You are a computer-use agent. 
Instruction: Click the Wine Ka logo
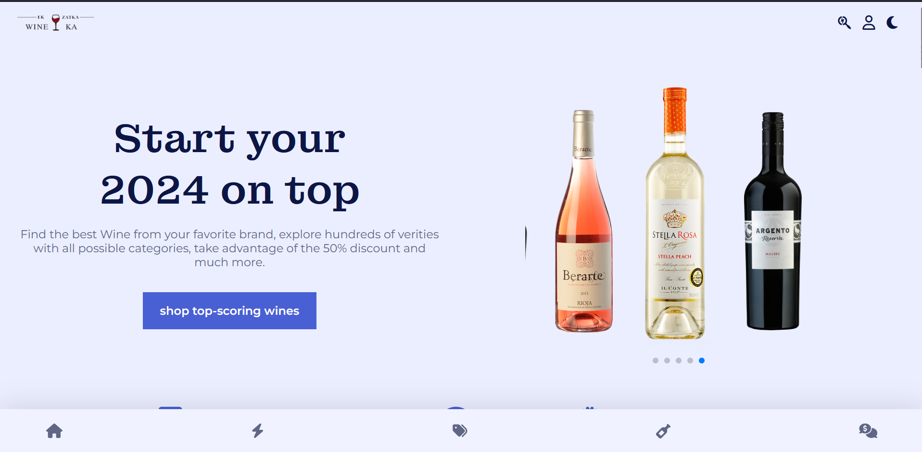click(x=56, y=23)
